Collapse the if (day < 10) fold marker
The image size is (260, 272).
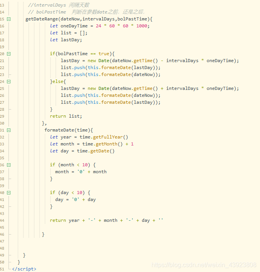pos(8,193)
